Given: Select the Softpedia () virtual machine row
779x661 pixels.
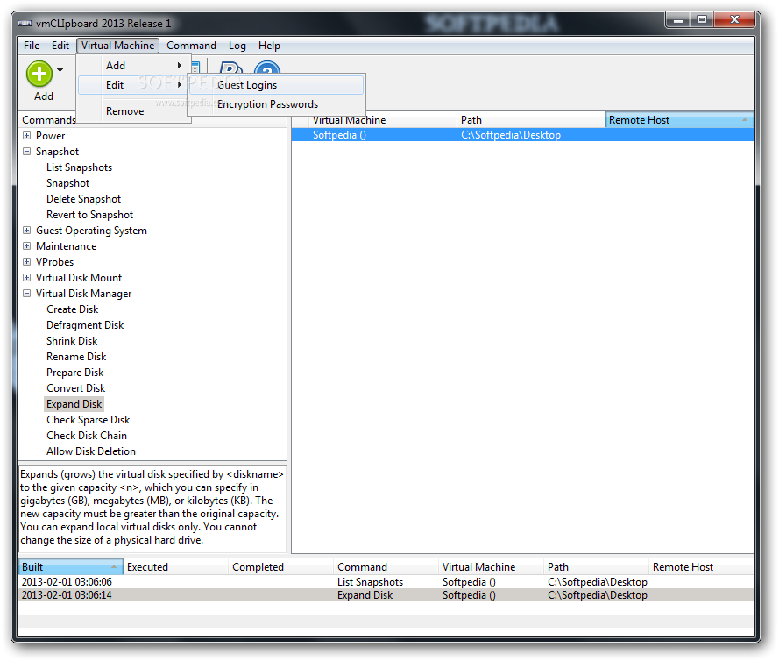Looking at the screenshot, I should [522, 135].
